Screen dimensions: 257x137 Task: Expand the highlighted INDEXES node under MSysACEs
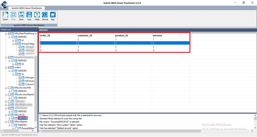9,118
